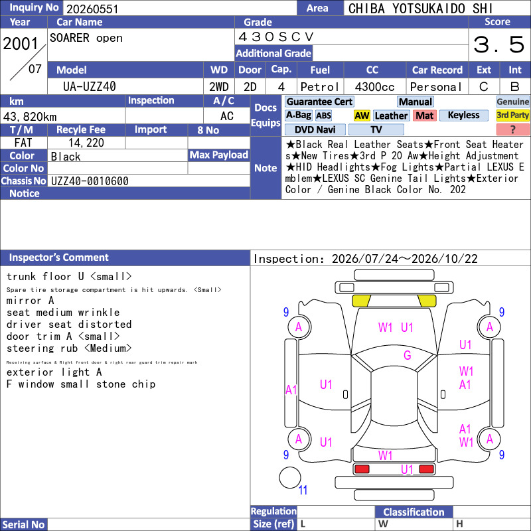Click the comment 'driver seat distorted'
Screen dimensions: 531x531
(x=69, y=325)
